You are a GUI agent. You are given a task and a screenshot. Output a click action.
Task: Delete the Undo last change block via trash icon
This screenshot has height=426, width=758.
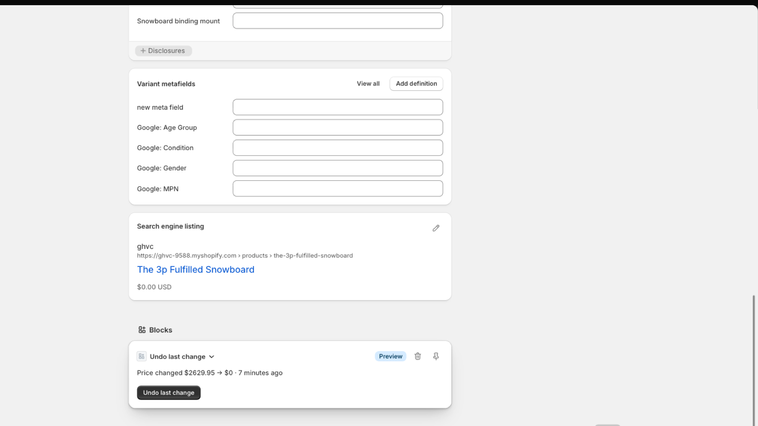tap(418, 356)
